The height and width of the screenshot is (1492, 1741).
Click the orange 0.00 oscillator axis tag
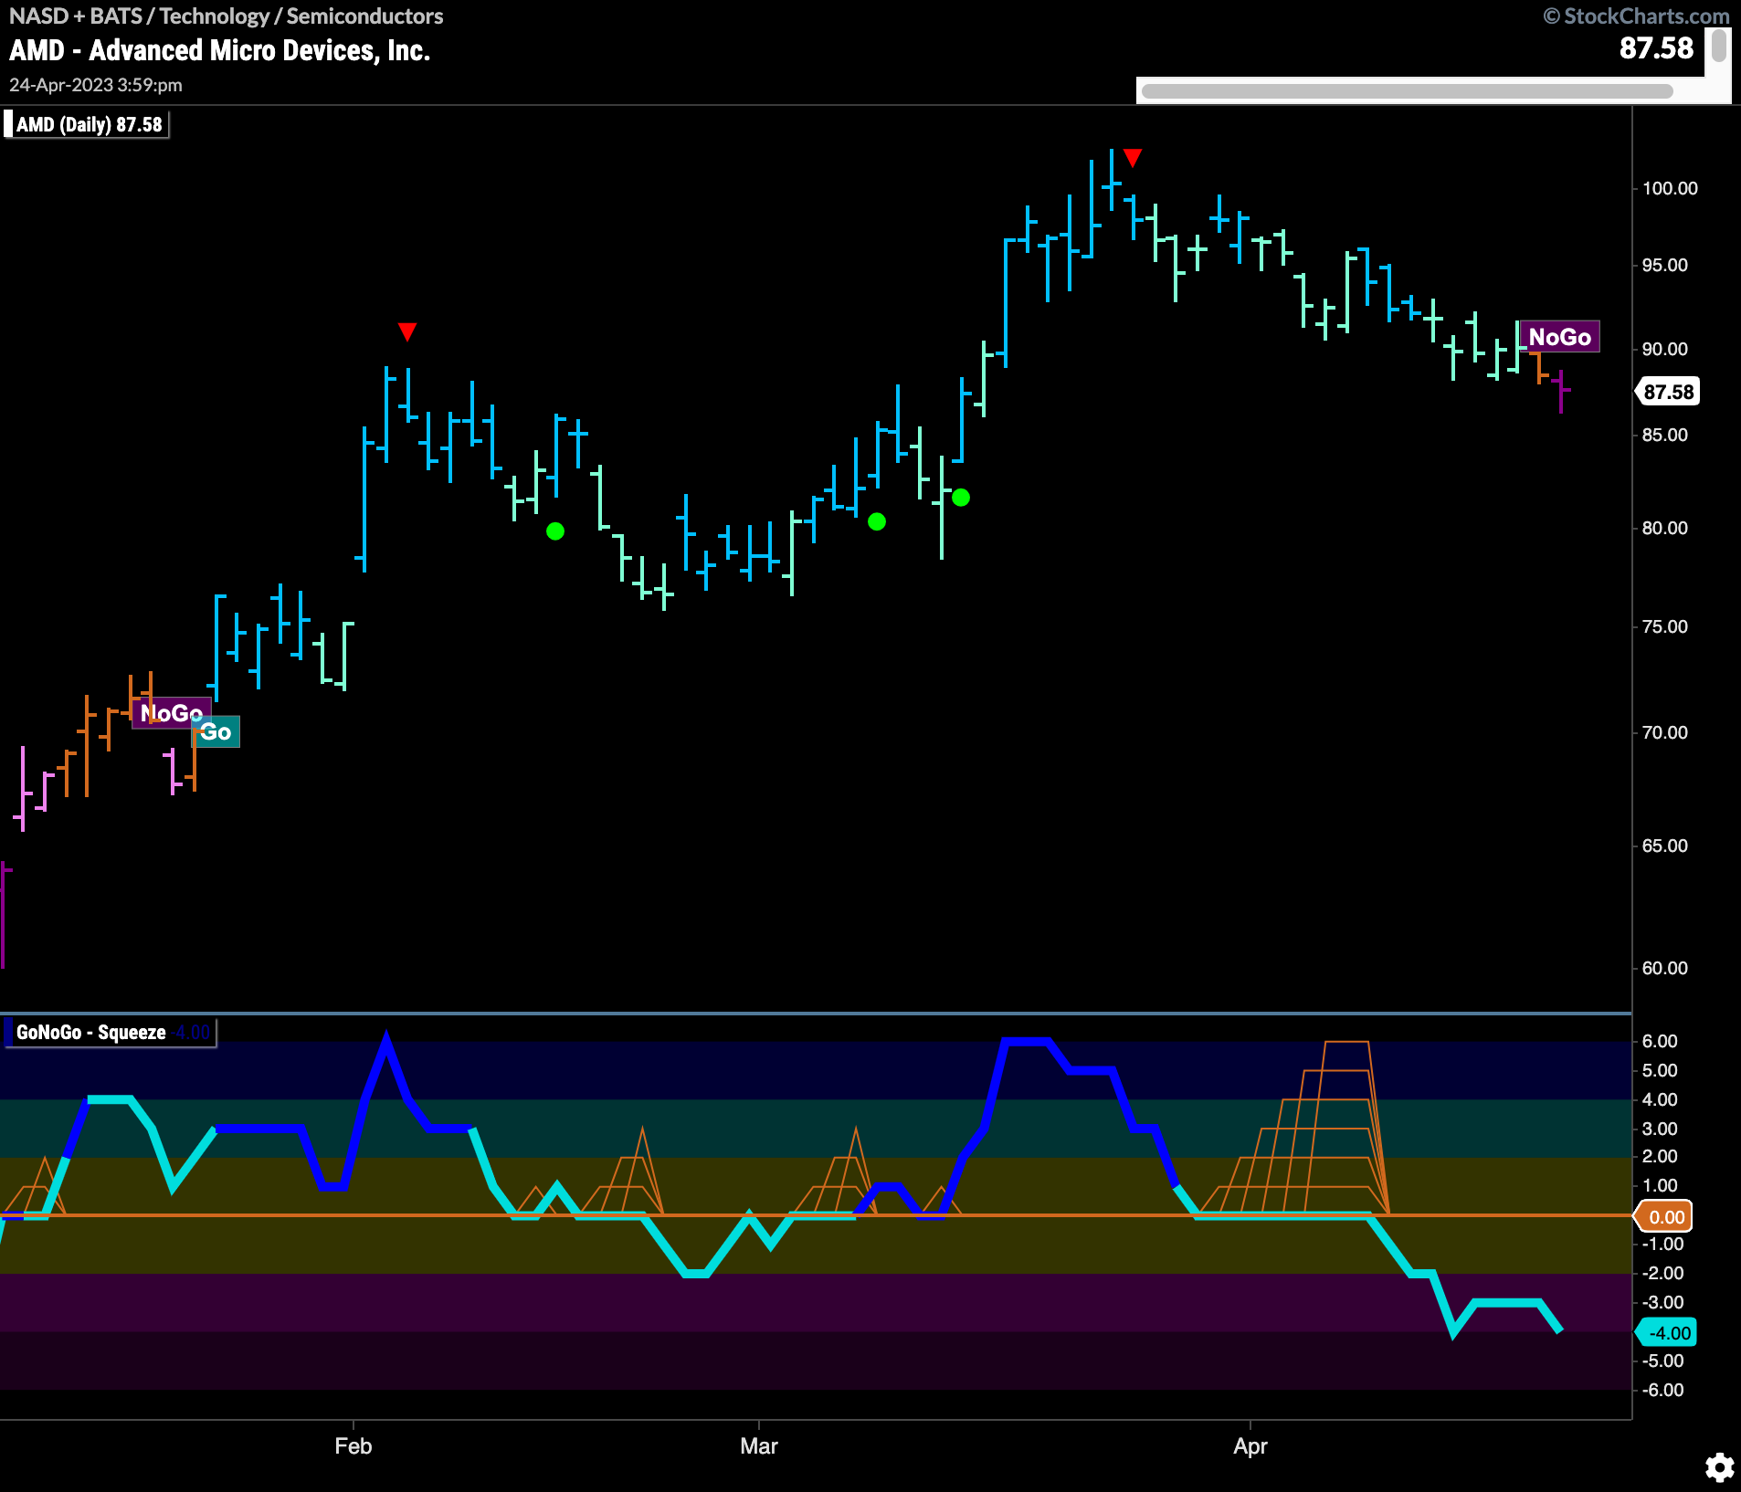coord(1665,1216)
